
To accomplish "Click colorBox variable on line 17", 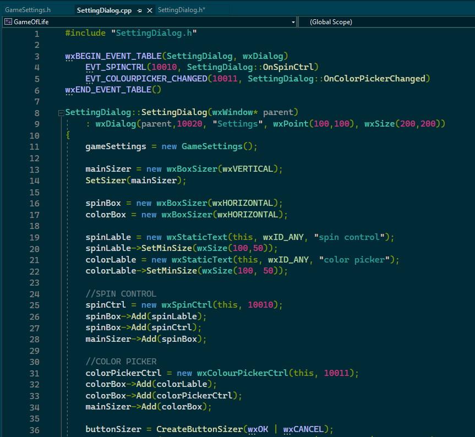I will [x=106, y=215].
